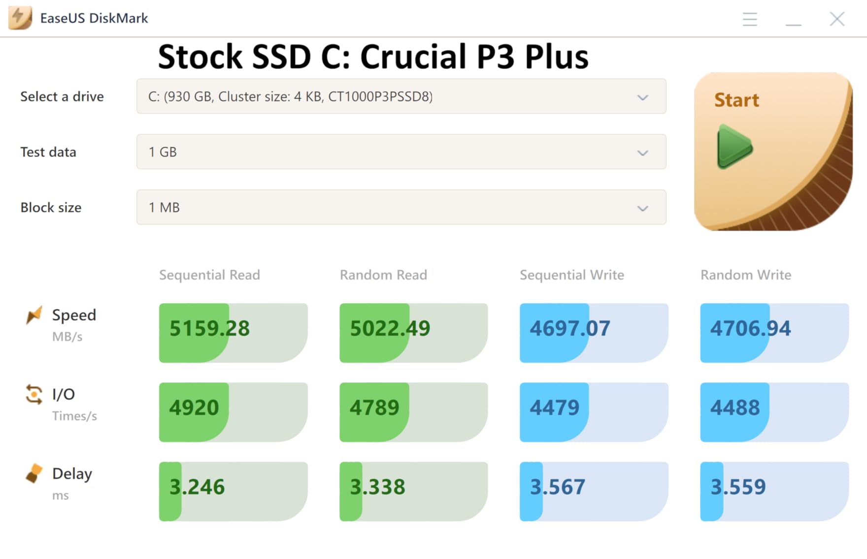Select the Speed lightning bolt icon
This screenshot has height=559, width=867.
(33, 315)
